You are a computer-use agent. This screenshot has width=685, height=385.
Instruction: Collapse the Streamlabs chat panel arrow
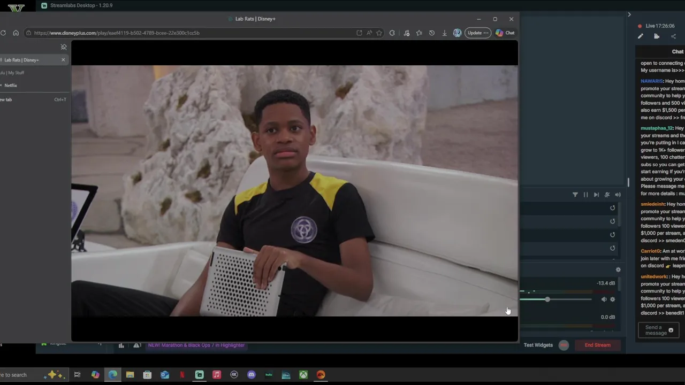629,14
